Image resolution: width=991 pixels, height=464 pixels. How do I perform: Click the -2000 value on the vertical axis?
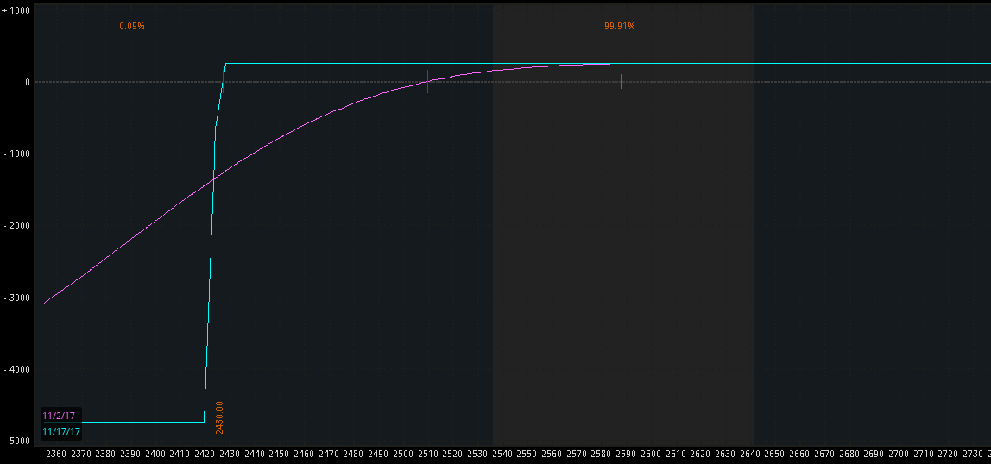[x=17, y=225]
